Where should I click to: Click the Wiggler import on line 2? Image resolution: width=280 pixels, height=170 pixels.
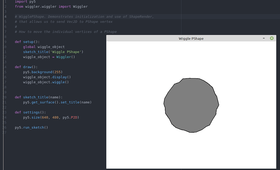click(80, 6)
